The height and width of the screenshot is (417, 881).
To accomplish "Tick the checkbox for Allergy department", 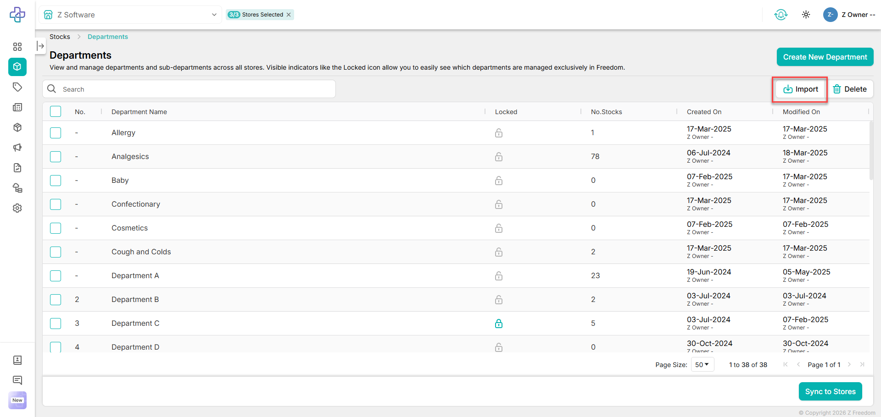I will (56, 133).
